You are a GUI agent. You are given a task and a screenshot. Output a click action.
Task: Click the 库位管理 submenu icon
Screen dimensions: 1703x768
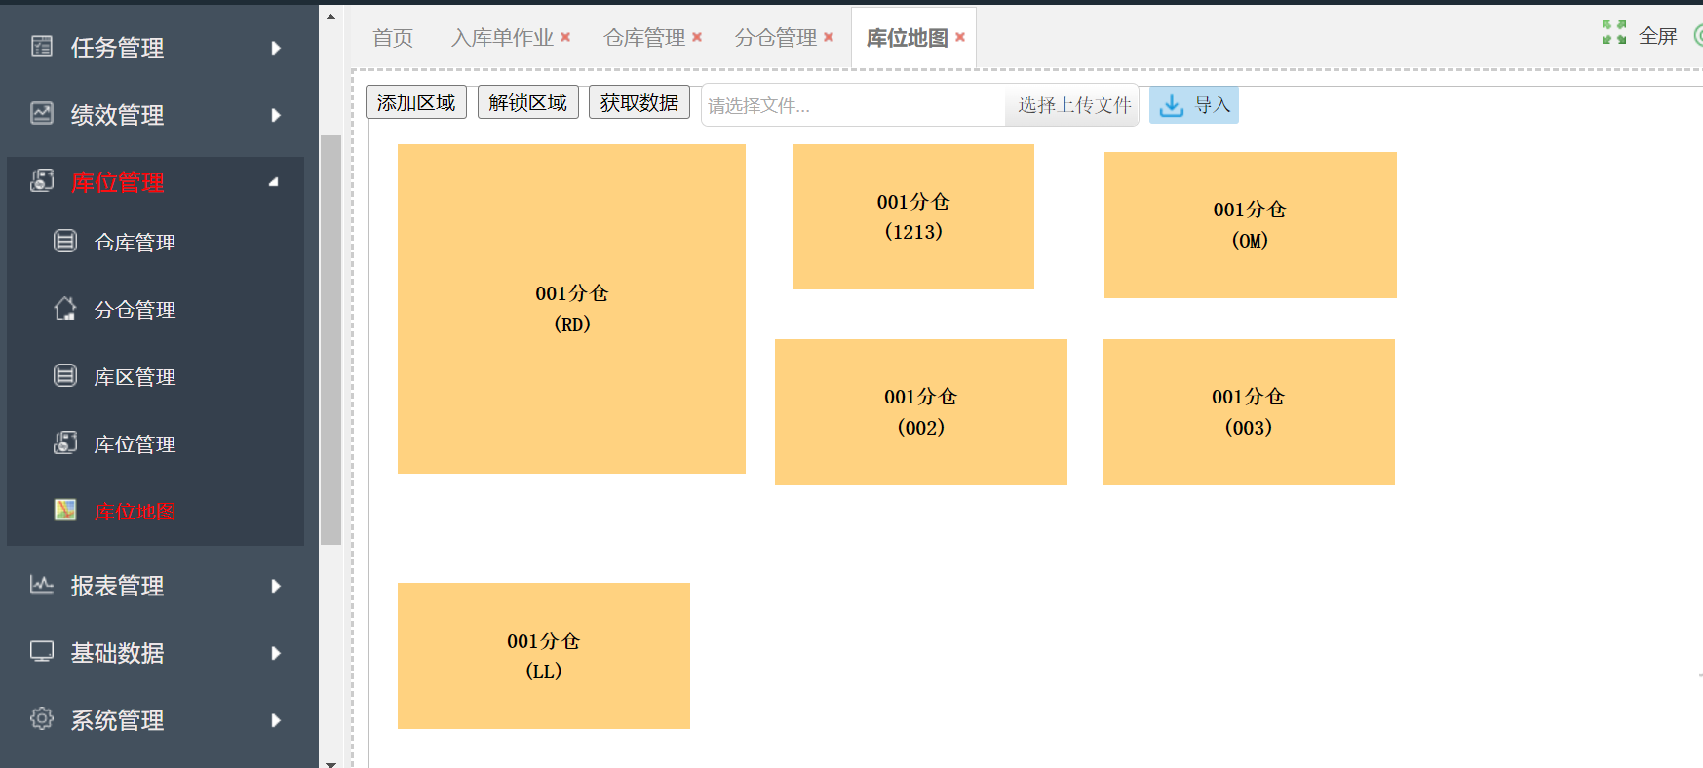click(65, 442)
